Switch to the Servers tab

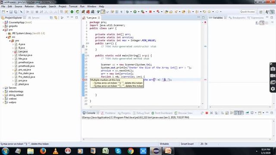coord(34,18)
